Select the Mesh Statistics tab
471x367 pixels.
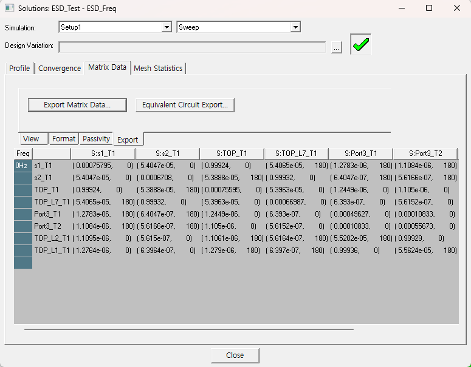point(158,68)
